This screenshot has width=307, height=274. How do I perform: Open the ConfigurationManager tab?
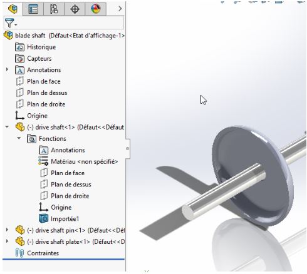pyautogui.click(x=54, y=9)
